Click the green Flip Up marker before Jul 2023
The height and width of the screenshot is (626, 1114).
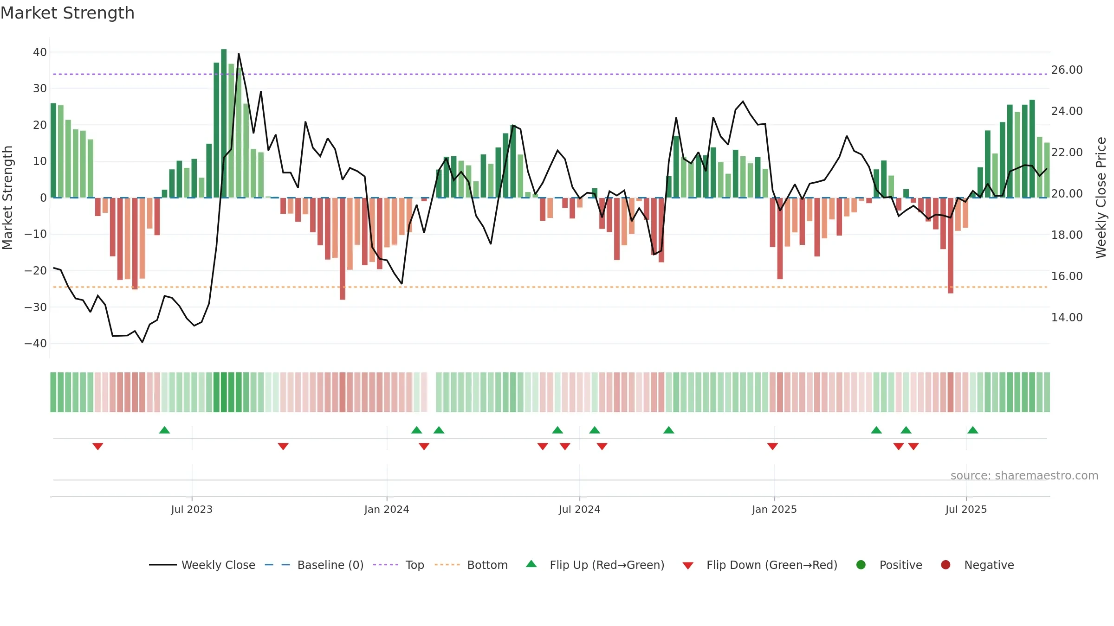point(164,430)
